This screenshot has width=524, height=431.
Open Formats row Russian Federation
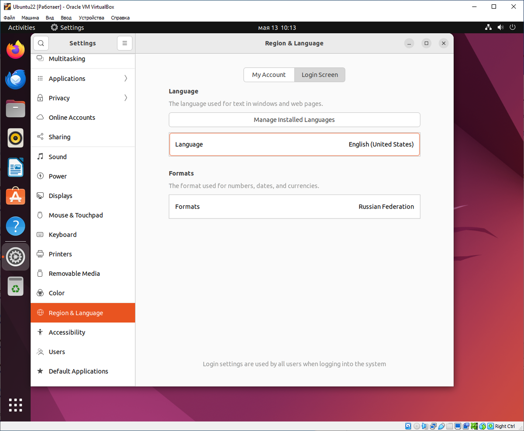[x=294, y=207]
